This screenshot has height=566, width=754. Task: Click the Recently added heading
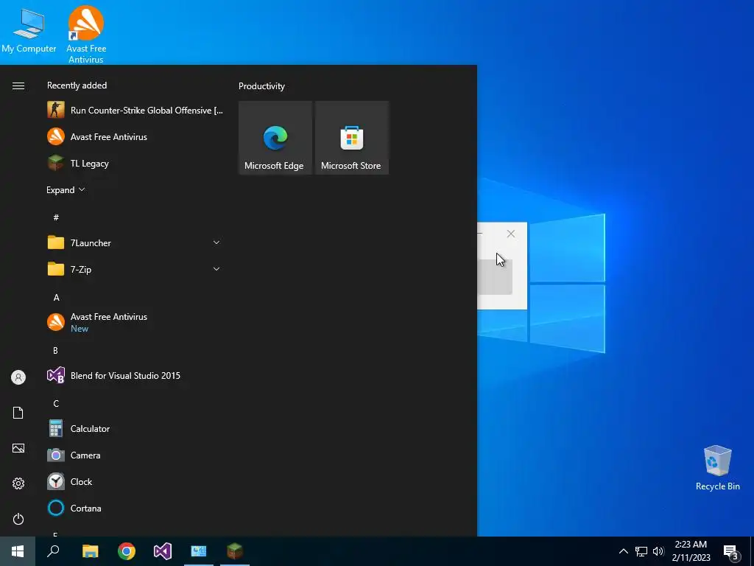pos(77,85)
